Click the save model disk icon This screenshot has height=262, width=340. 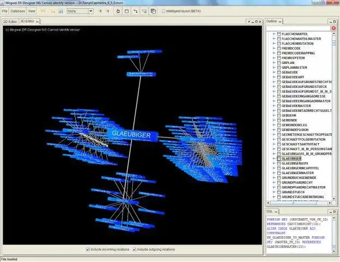pos(60,11)
